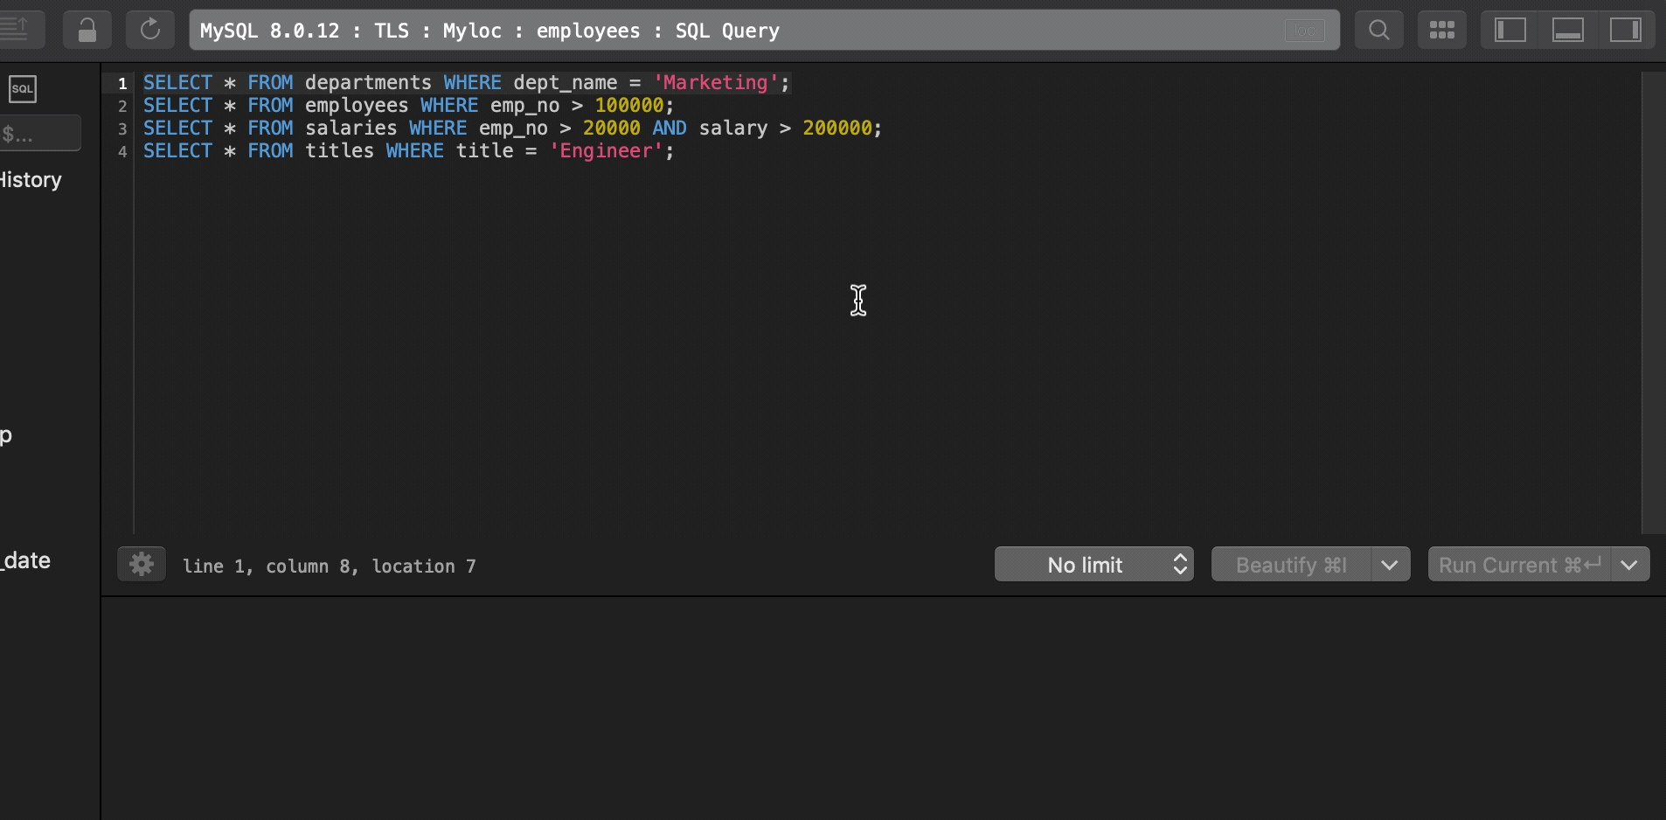Screen dimensions: 1666x820
Task: Open editor settings via the gear icon
Action: [142, 565]
